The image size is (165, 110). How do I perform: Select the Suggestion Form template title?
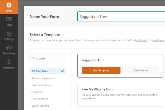(93, 60)
